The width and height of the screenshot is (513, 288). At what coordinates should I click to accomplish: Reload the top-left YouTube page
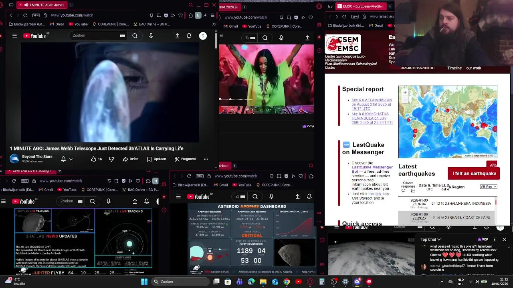click(x=25, y=15)
